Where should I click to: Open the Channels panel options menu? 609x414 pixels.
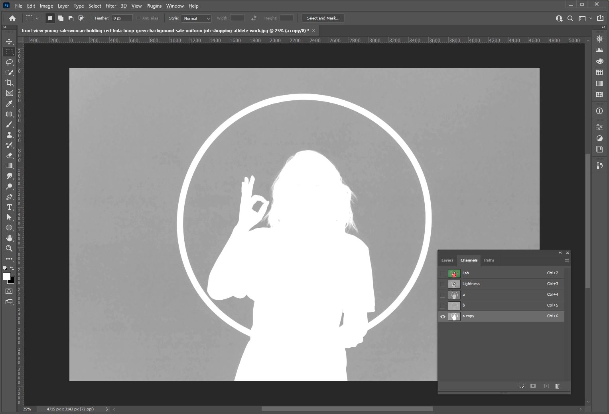566,260
